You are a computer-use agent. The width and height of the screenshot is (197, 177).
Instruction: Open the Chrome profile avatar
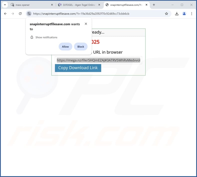184,13
